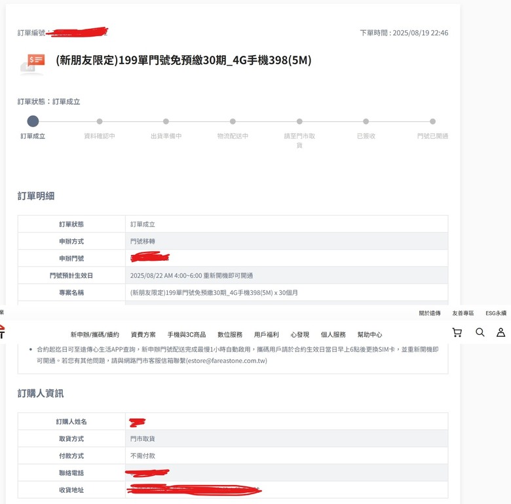This screenshot has height=504, width=511.
Task: Click the 付款方式 row label
Action: [x=71, y=456]
